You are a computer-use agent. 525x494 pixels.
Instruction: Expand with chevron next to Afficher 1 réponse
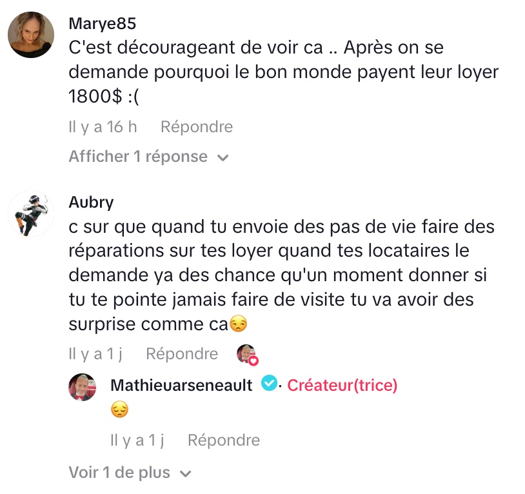pos(223,157)
